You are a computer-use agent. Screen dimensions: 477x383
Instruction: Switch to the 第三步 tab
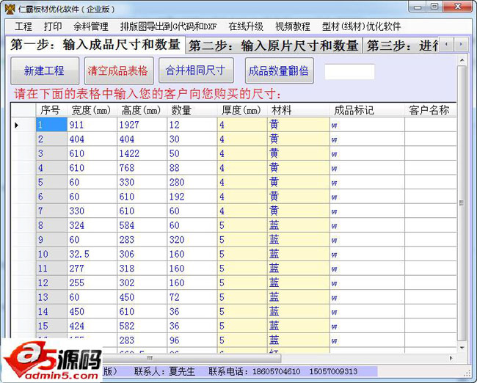click(401, 45)
